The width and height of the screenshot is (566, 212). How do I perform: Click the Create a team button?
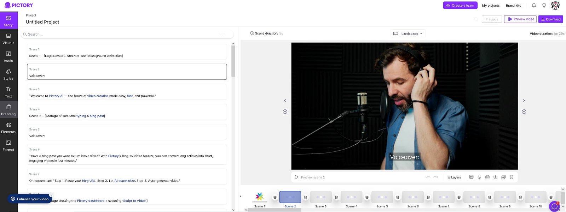pyautogui.click(x=460, y=5)
